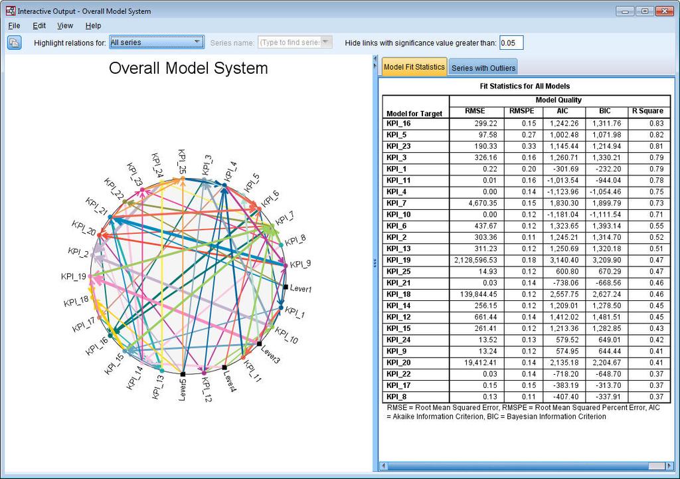This screenshot has width=680, height=479.
Task: Open the File menu
Action: pyautogui.click(x=14, y=26)
